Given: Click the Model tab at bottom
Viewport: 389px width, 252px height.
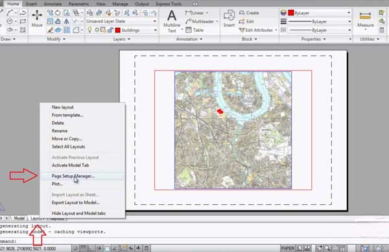Looking at the screenshot, I should (19, 218).
